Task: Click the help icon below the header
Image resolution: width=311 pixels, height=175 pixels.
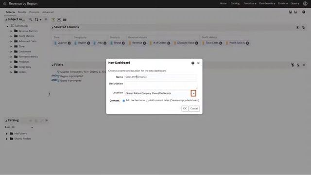Action: coord(304,12)
